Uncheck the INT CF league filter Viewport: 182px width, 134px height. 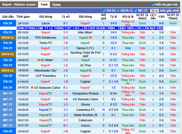point(136,11)
